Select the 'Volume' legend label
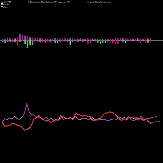 6,5
